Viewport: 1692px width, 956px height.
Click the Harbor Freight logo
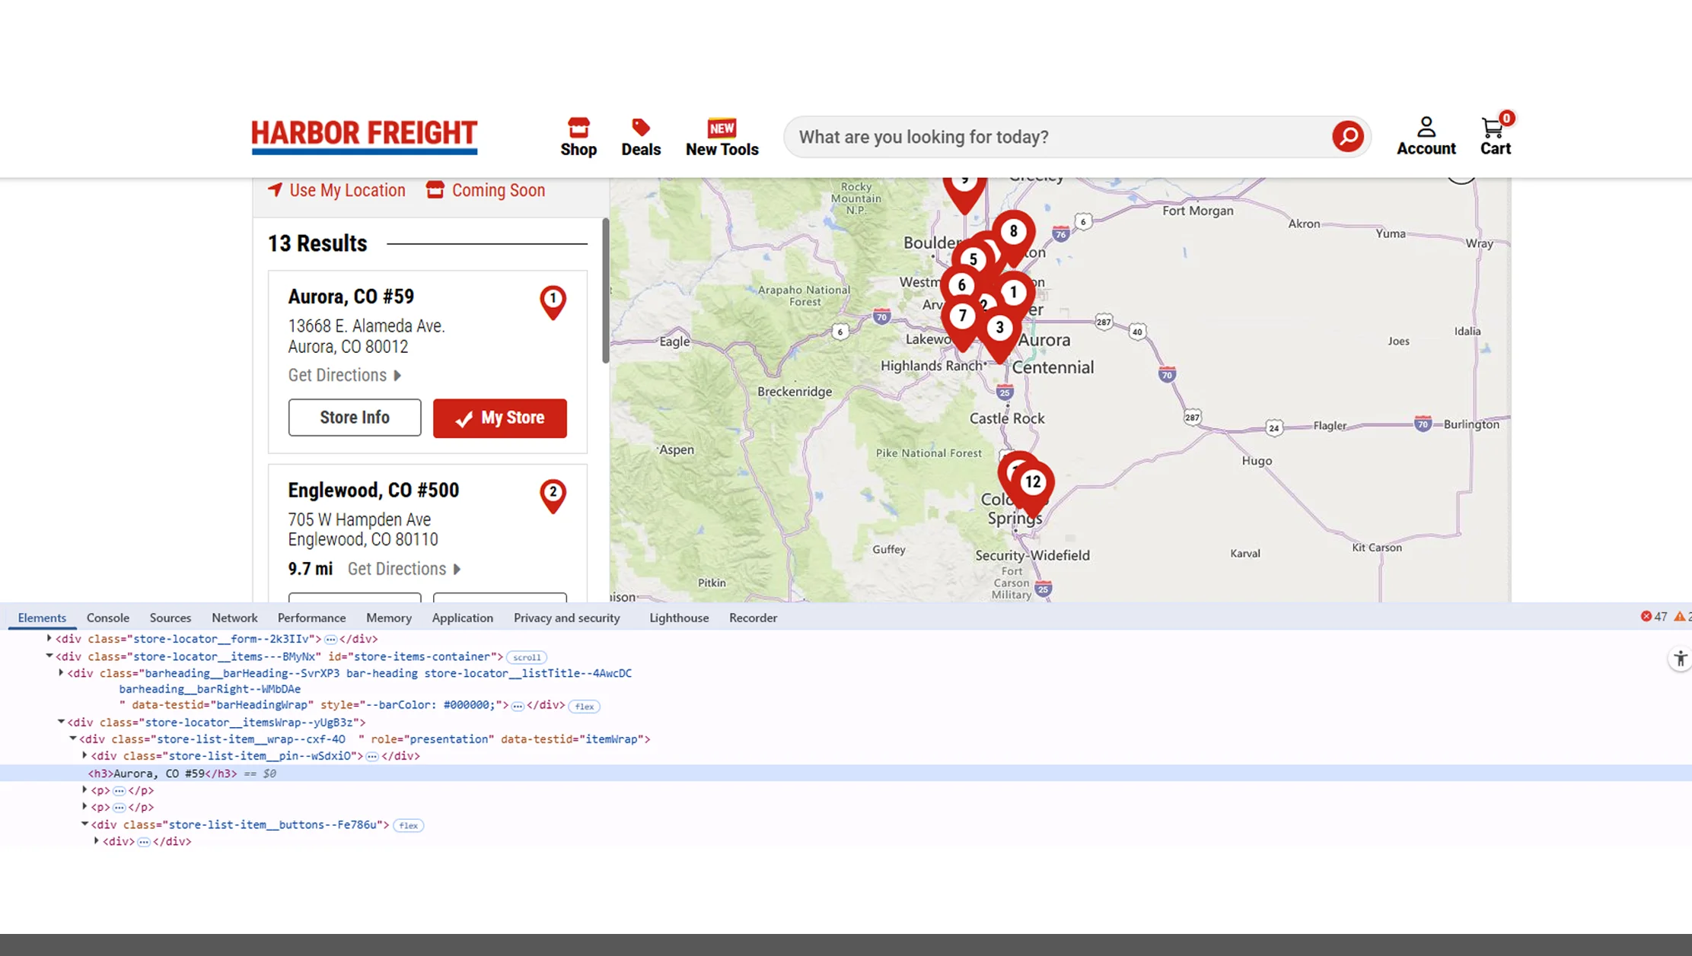pyautogui.click(x=364, y=137)
